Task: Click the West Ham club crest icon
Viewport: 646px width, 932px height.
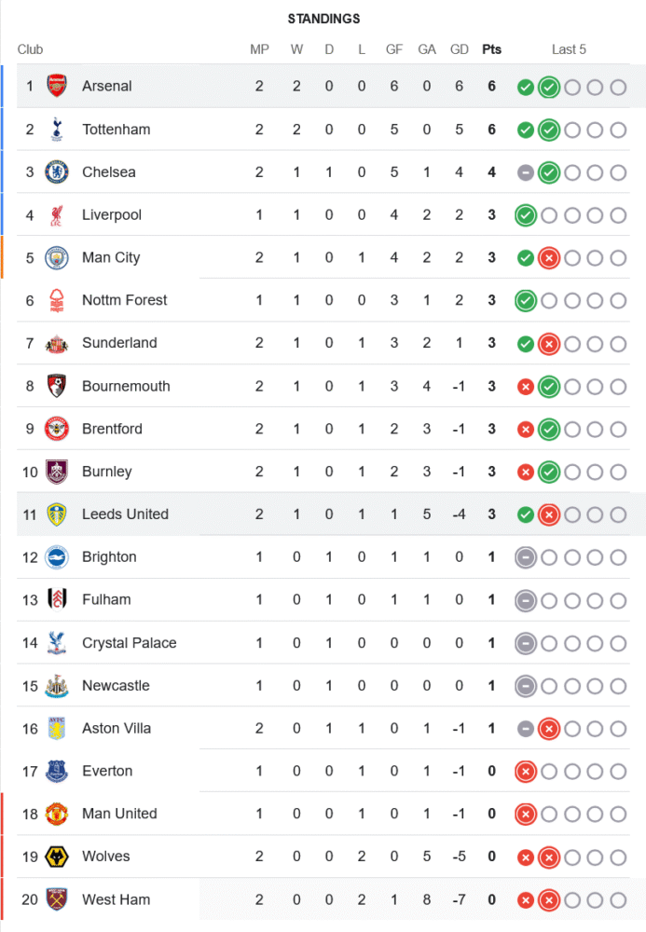Action: (x=57, y=900)
